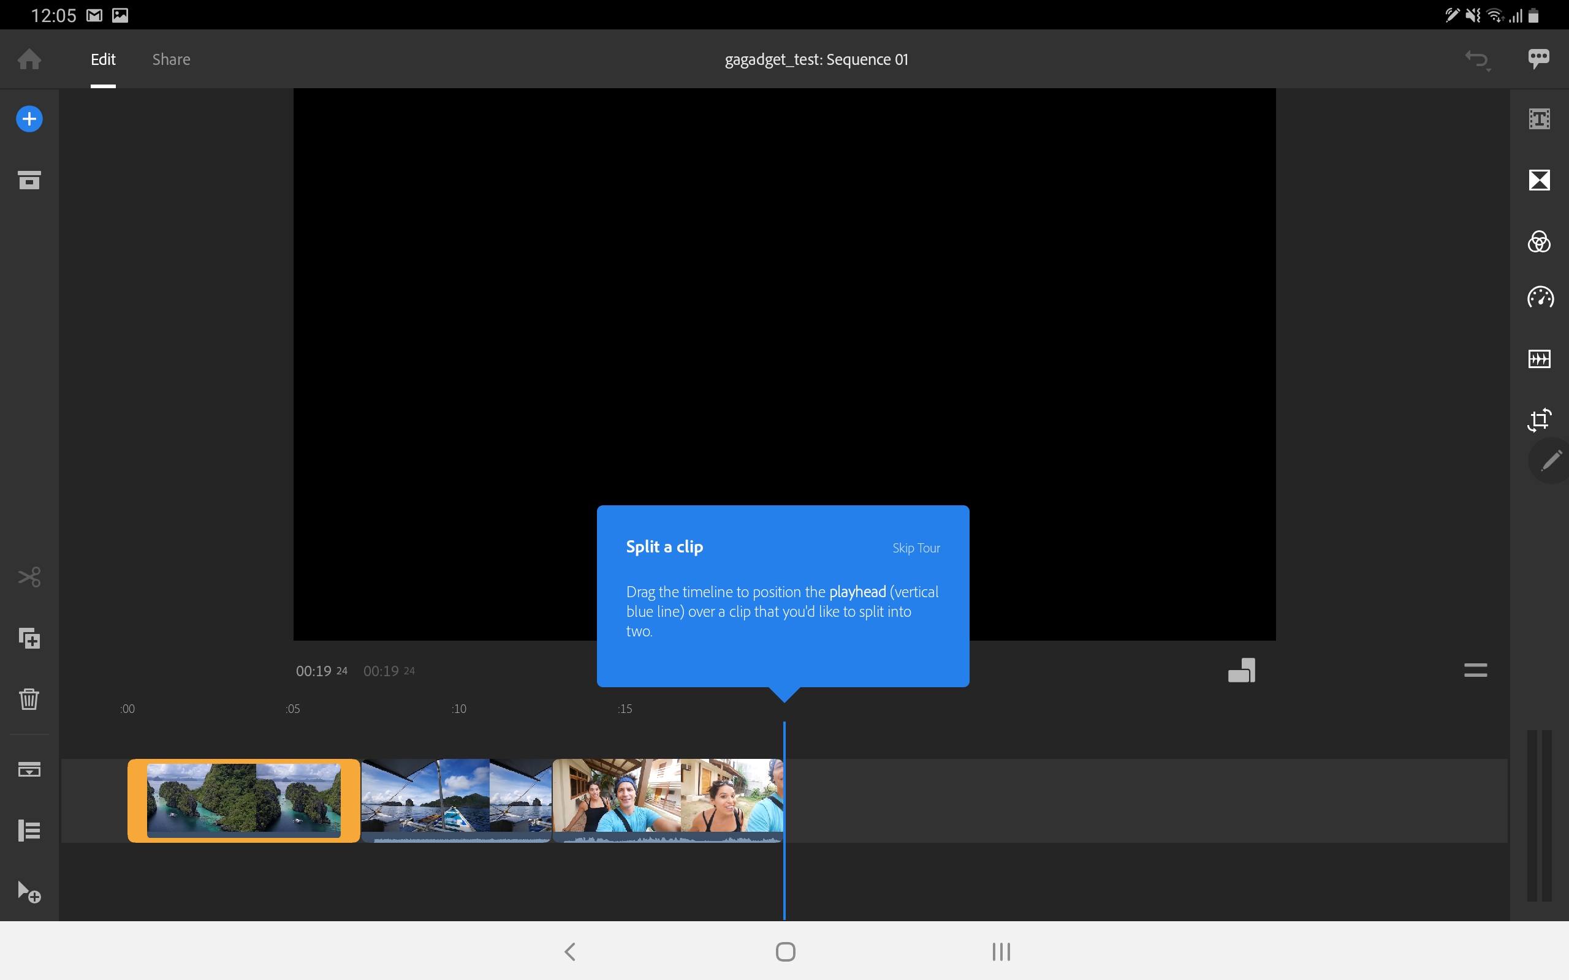The image size is (1569, 980).
Task: Duplicate the selected clip
Action: [29, 638]
